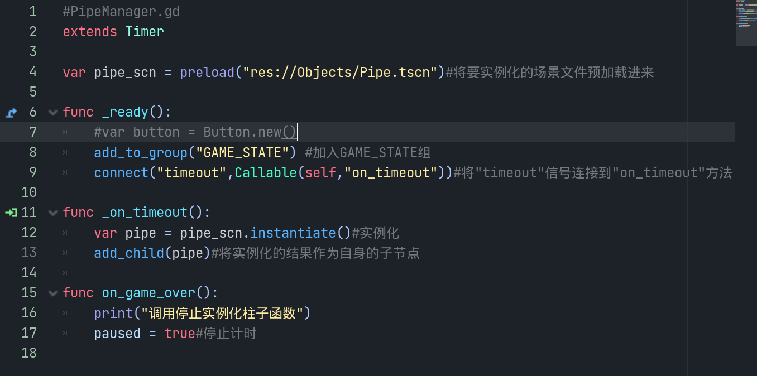Viewport: 757px width, 376px height.
Task: Click the Timer class name
Action: click(x=145, y=32)
